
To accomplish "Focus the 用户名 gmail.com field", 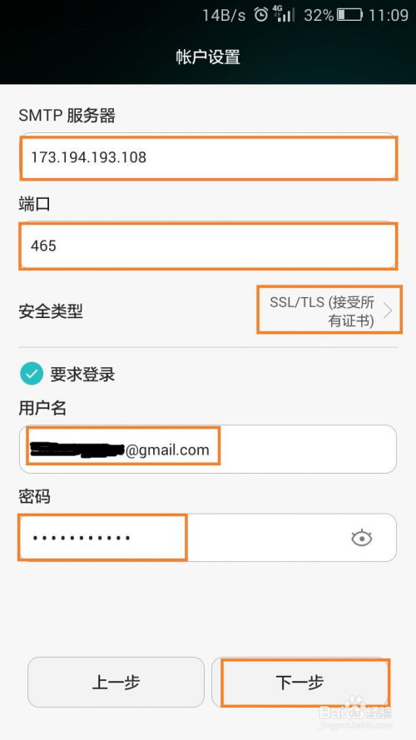I will tap(208, 449).
